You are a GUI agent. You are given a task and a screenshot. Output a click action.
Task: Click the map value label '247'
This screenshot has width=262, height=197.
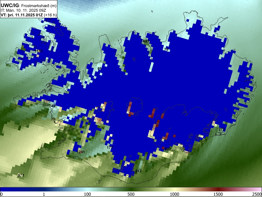pyautogui.click(x=138, y=171)
